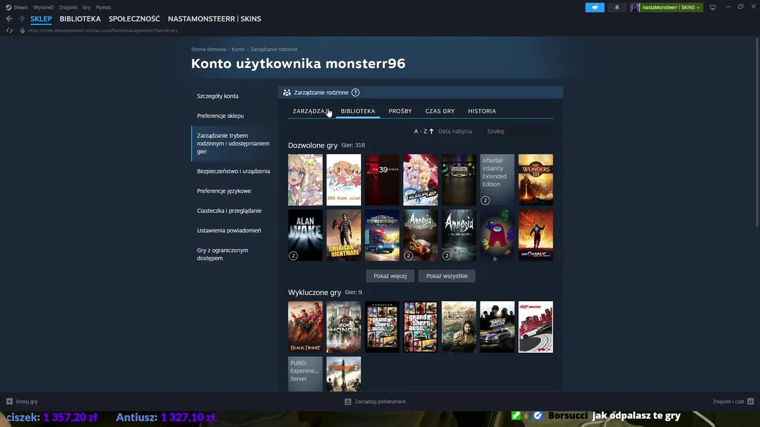Select The Division 2 game cover
This screenshot has width=760, height=427.
tap(344, 374)
